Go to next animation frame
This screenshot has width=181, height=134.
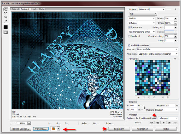point(169,123)
